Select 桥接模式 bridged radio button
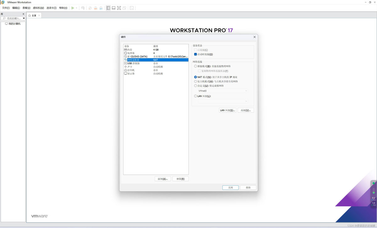Viewport: 377px width, 228px height. point(195,66)
